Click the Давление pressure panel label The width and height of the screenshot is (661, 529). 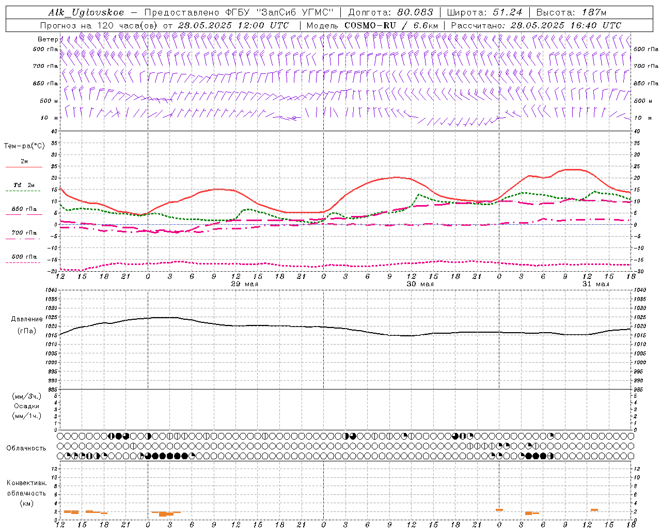(x=26, y=319)
